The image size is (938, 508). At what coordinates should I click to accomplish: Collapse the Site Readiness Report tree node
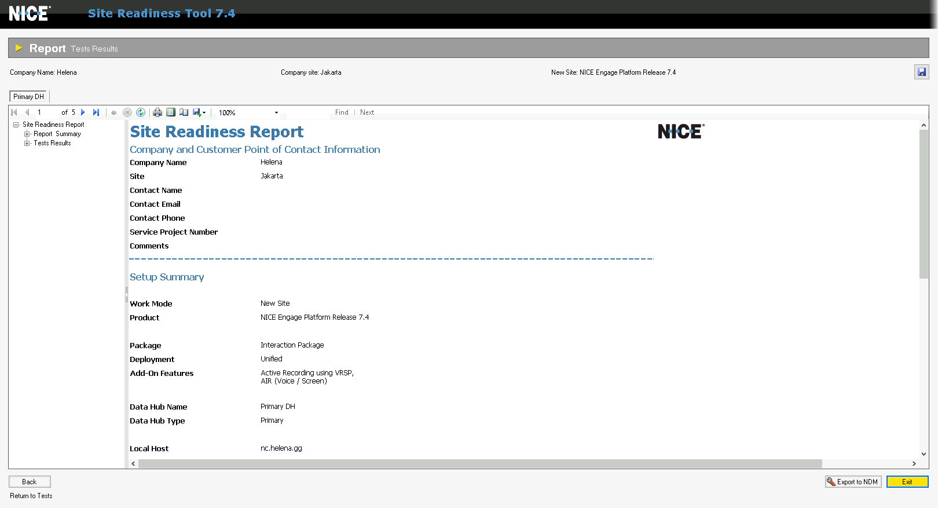pos(16,125)
